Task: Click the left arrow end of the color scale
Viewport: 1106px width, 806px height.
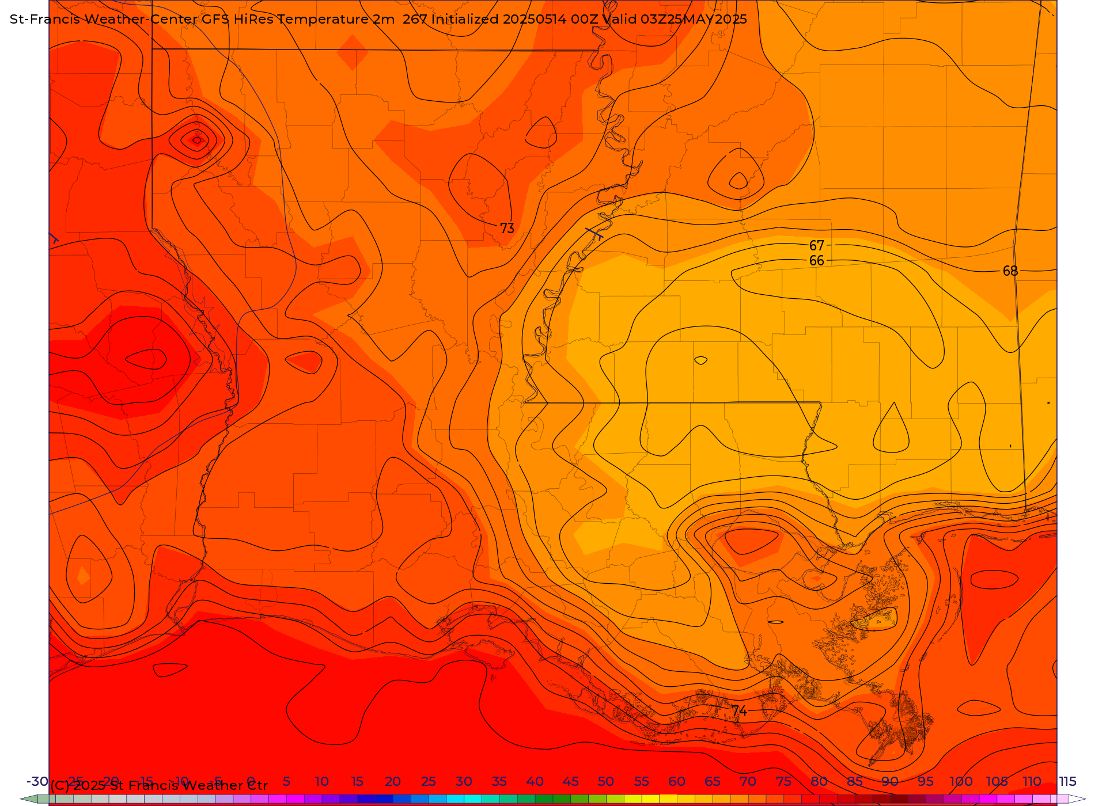Action: (29, 799)
